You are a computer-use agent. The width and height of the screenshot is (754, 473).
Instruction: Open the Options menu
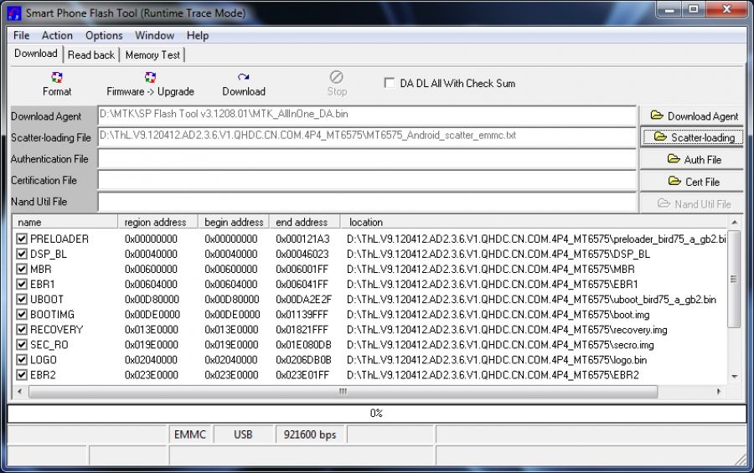click(104, 35)
